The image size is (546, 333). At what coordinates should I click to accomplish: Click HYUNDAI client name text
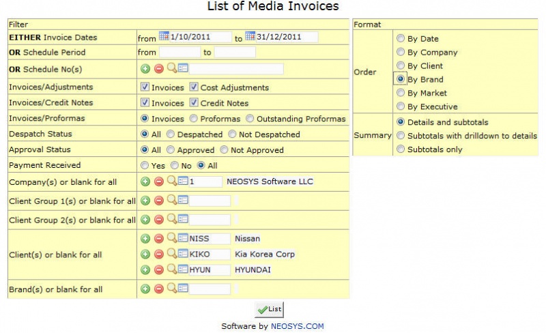253,270
